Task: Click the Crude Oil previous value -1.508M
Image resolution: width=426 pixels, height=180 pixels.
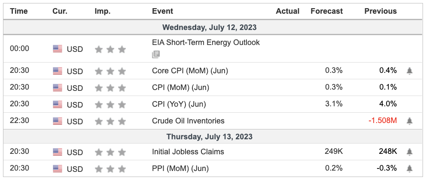Action: coord(382,121)
